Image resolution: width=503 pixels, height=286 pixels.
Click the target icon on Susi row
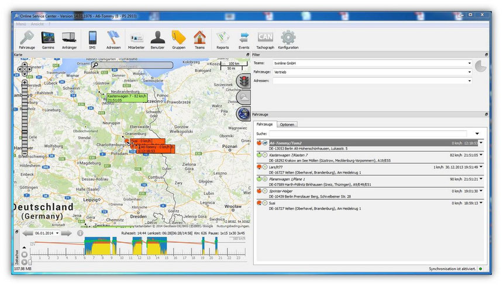[265, 203]
